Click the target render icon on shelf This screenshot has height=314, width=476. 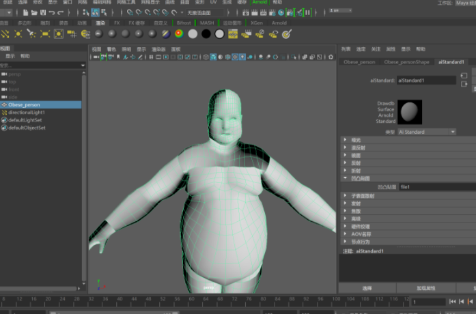point(287,33)
